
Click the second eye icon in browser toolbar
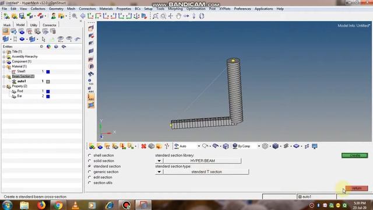[69, 39]
